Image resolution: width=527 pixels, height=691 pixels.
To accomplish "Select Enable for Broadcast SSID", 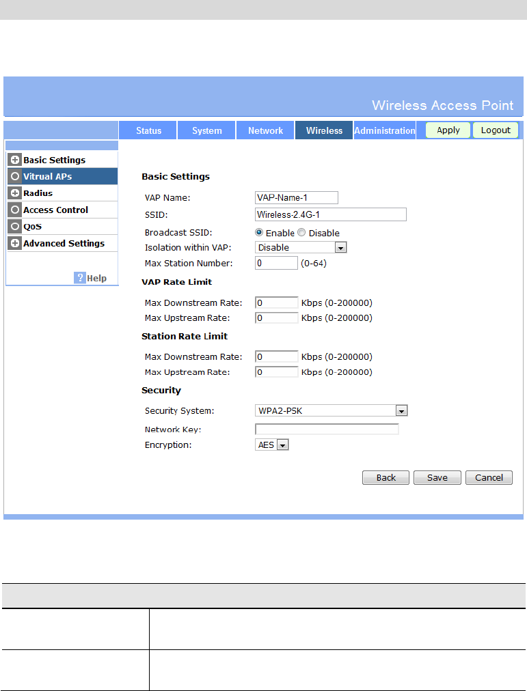I will point(259,232).
